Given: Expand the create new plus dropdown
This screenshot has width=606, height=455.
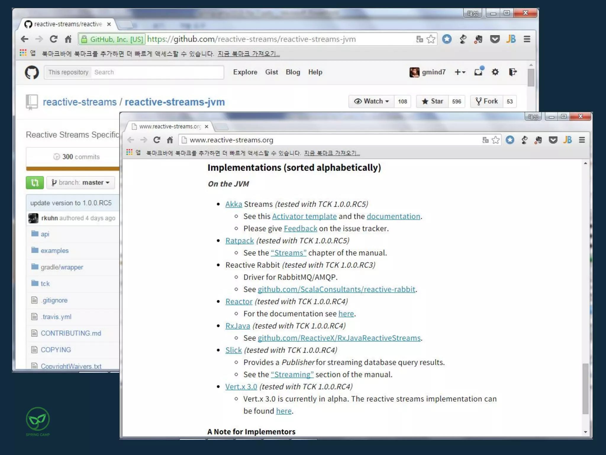Looking at the screenshot, I should coord(460,72).
